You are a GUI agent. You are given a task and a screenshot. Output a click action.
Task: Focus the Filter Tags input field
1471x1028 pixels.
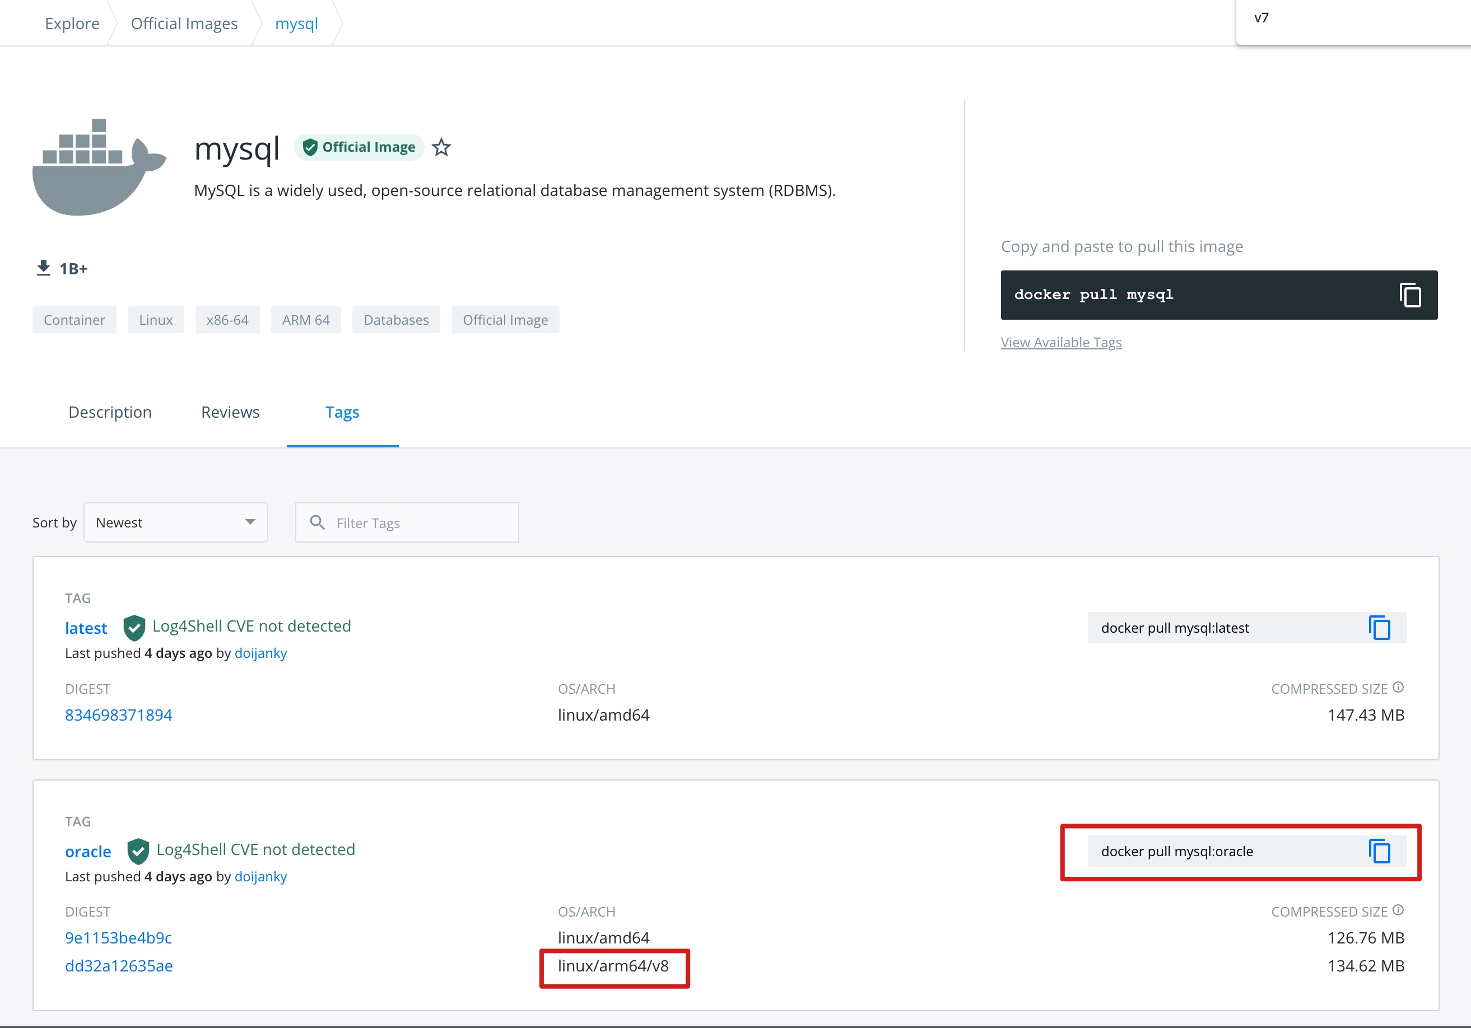(407, 522)
